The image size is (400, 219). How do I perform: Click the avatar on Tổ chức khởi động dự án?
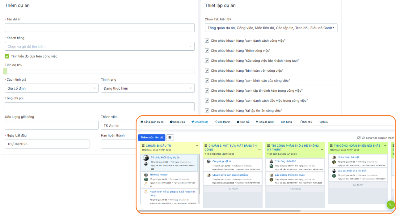(146, 158)
